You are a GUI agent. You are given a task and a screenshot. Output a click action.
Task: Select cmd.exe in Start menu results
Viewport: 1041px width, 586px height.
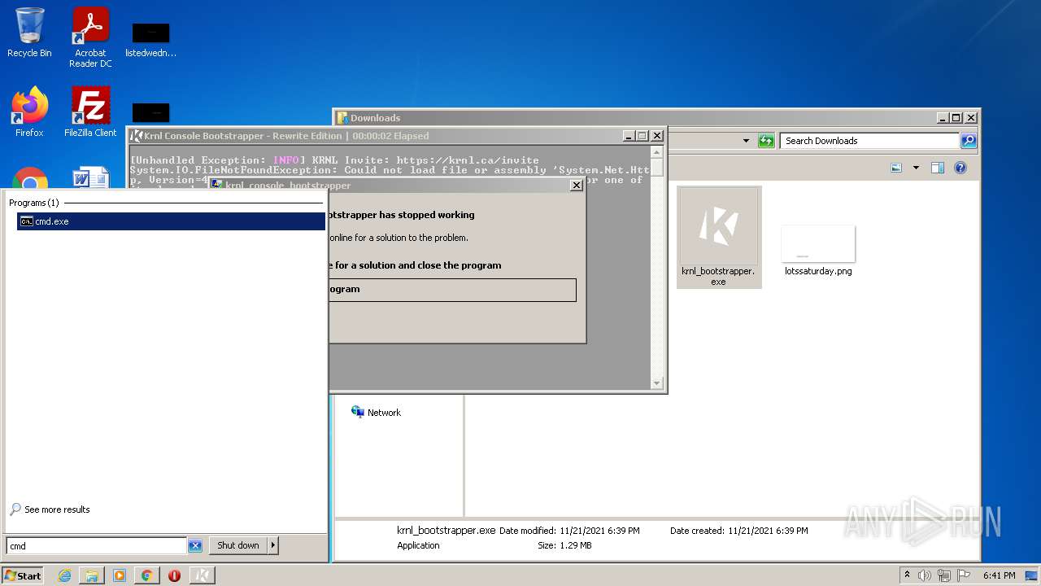click(171, 221)
